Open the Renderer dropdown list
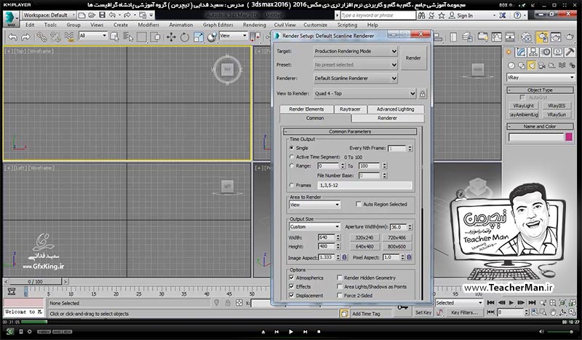The image size is (582, 340). [356, 79]
